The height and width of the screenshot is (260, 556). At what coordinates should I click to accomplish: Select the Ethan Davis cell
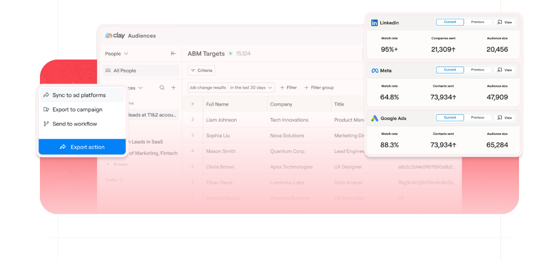click(219, 183)
